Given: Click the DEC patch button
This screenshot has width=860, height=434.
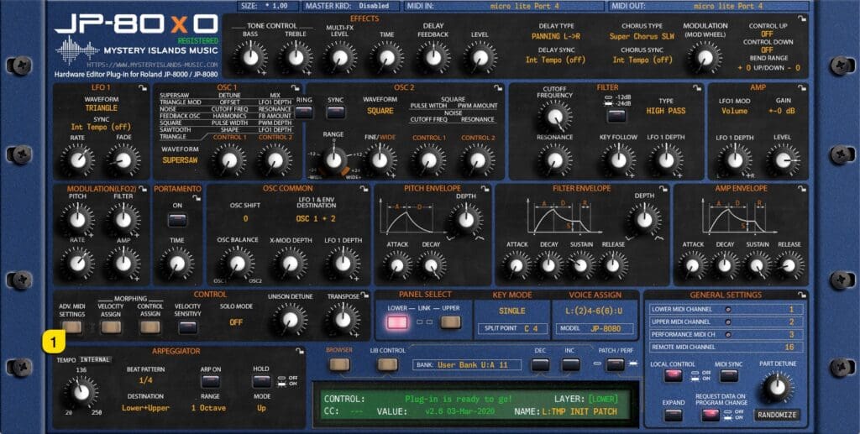Looking at the screenshot, I should (540, 364).
